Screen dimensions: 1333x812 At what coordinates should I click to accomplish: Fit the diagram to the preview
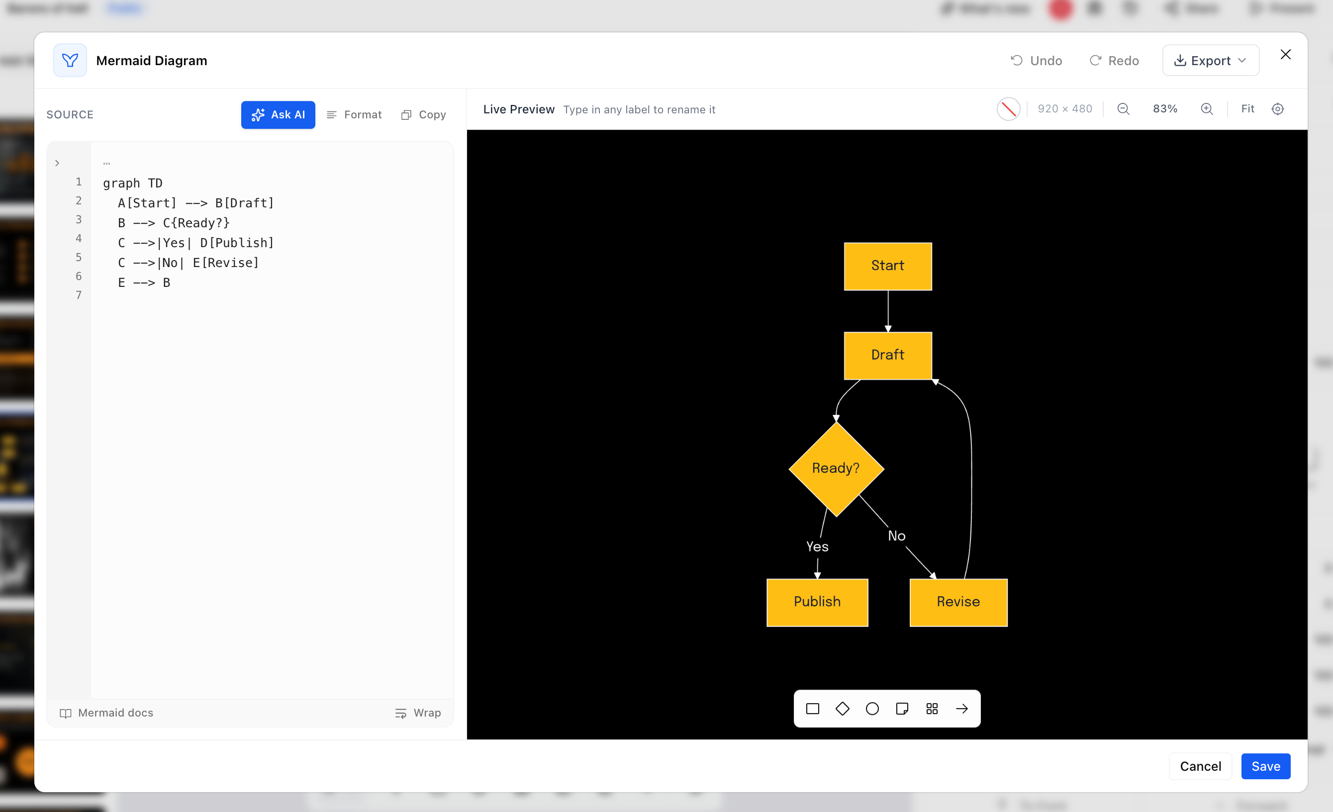coord(1247,109)
